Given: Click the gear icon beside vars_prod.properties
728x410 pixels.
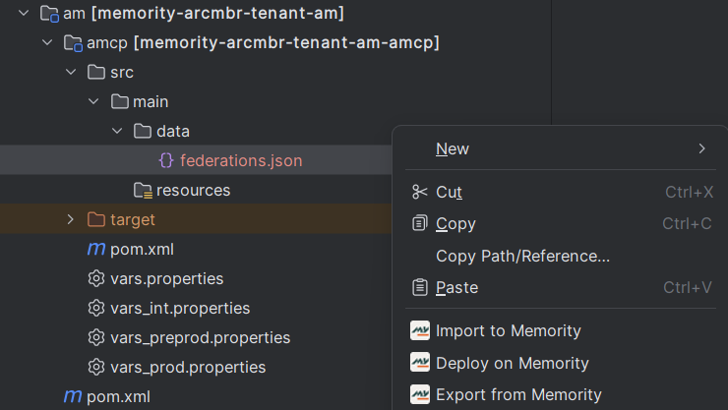Looking at the screenshot, I should point(96,367).
